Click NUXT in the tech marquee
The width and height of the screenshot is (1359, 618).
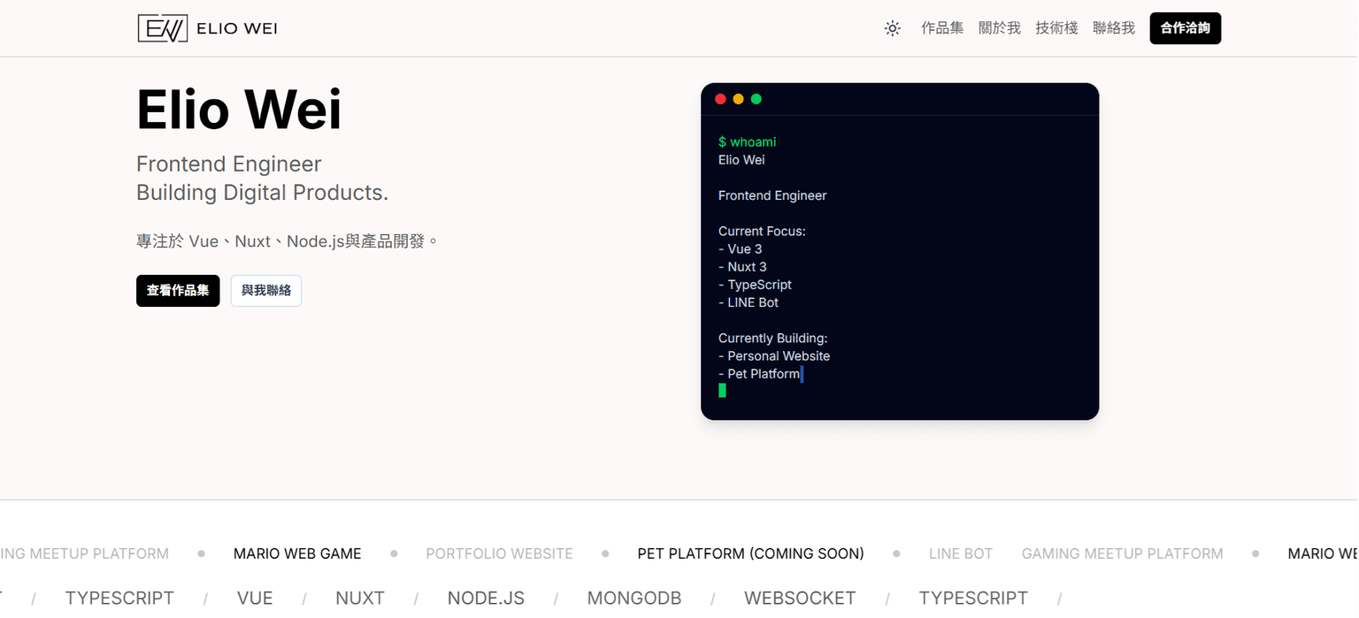click(x=360, y=599)
